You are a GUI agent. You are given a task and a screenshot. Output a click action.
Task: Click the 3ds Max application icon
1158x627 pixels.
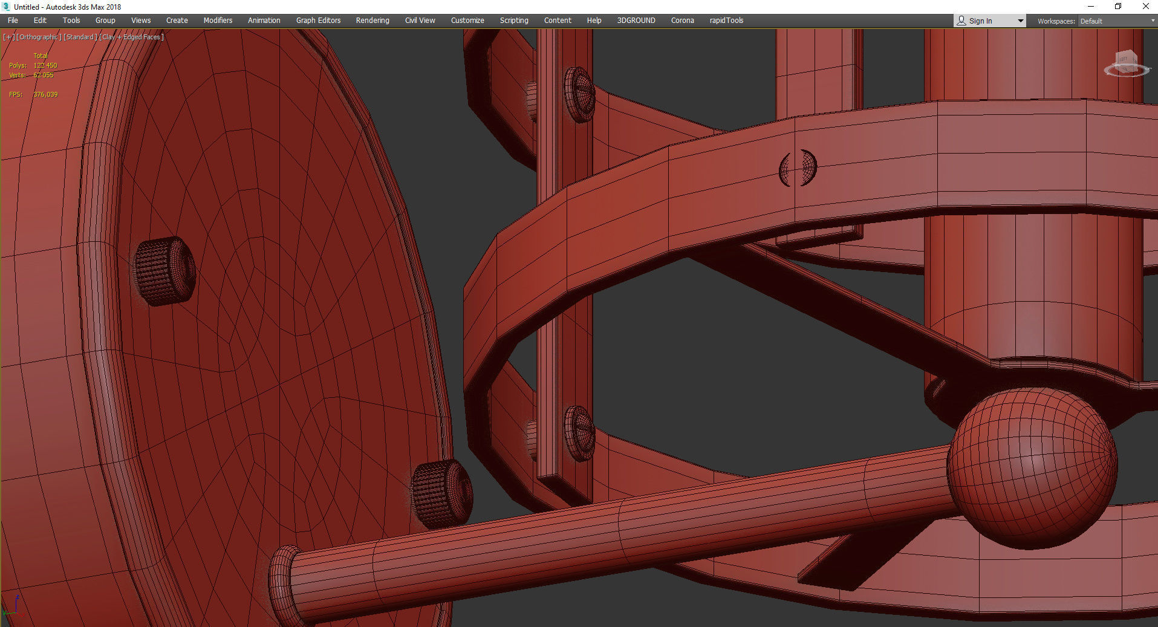click(6, 7)
